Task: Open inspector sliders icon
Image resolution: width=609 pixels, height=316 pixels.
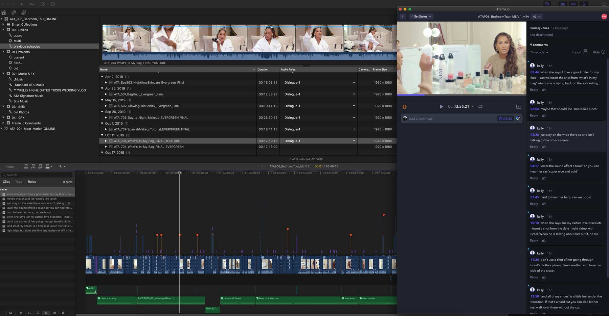Action: [584, 4]
